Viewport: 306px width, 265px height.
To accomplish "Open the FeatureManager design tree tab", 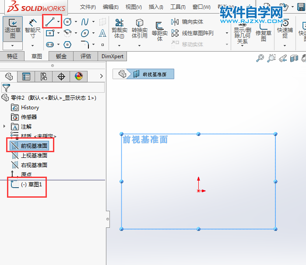I will pos(9,76).
